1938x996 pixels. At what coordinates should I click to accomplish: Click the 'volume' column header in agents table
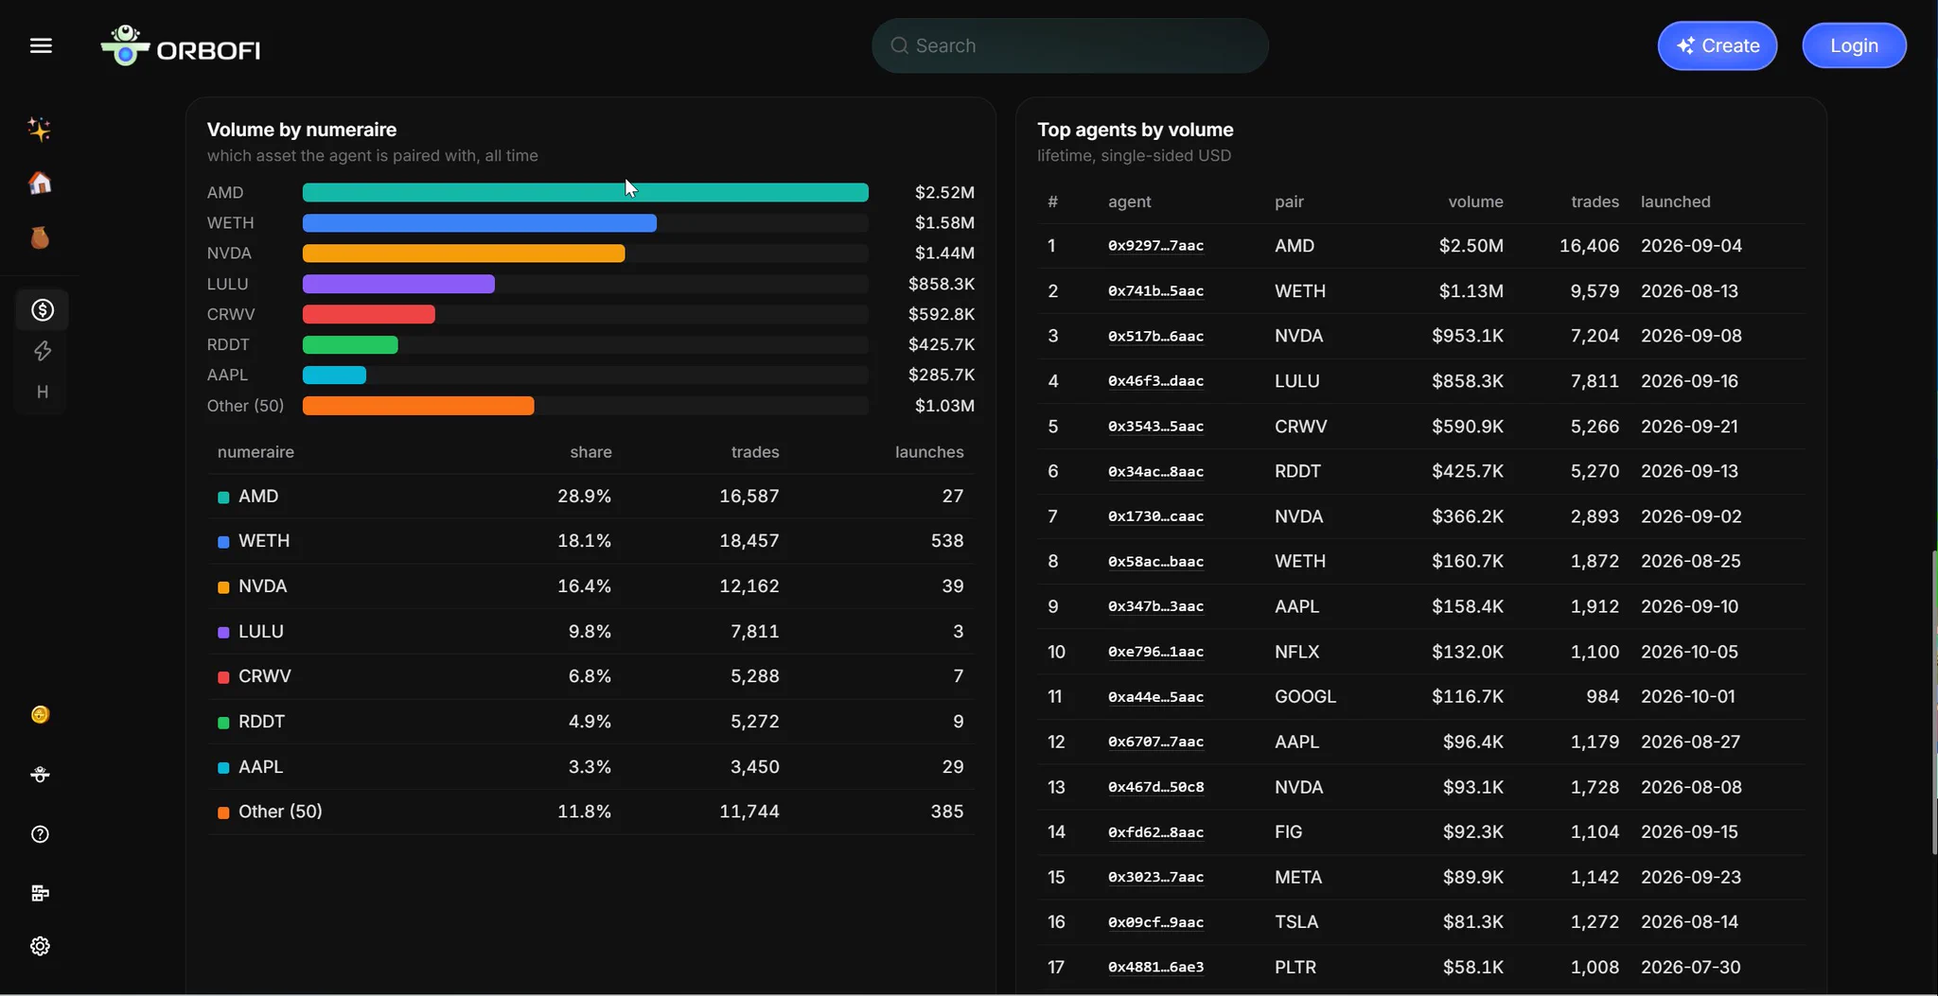coord(1475,201)
